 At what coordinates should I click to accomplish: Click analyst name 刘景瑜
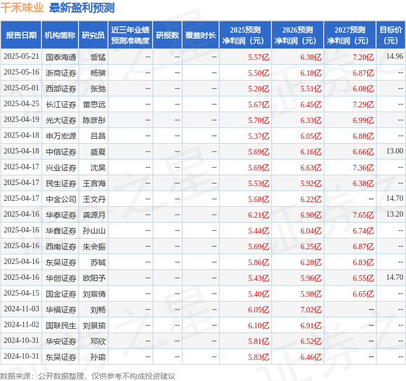(94, 325)
